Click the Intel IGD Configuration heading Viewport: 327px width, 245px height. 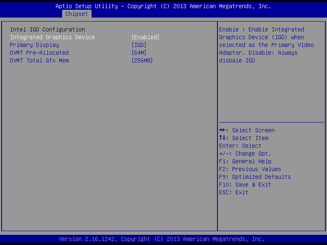pyautogui.click(x=47, y=29)
